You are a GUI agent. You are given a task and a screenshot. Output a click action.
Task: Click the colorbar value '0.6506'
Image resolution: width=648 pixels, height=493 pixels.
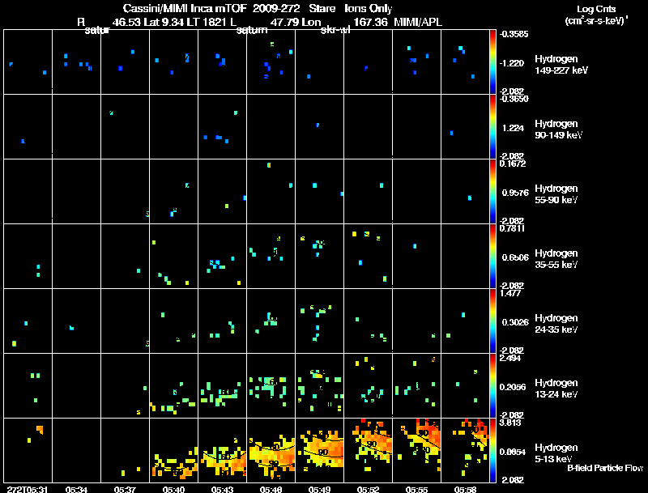pos(515,257)
